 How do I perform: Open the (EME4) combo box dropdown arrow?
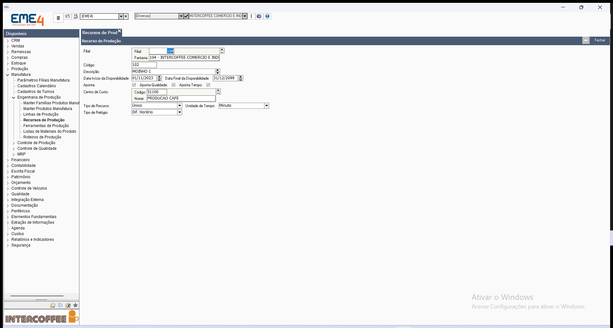tap(121, 16)
